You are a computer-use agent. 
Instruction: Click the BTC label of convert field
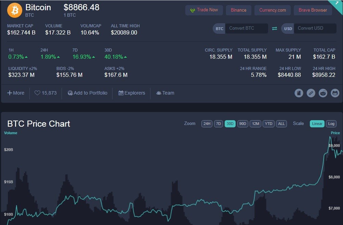tap(220, 29)
